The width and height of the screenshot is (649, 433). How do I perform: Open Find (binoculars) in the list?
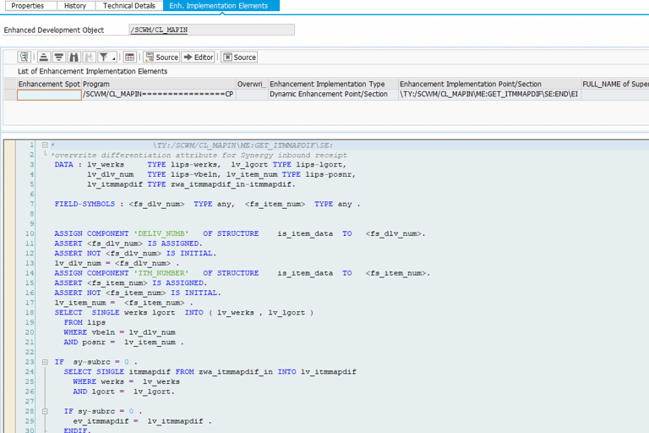[x=74, y=58]
